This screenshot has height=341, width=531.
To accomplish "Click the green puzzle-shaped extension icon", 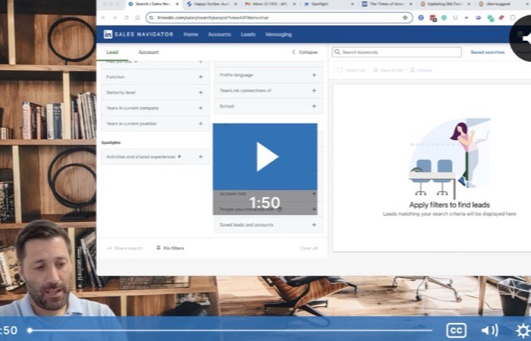I will (490, 18).
